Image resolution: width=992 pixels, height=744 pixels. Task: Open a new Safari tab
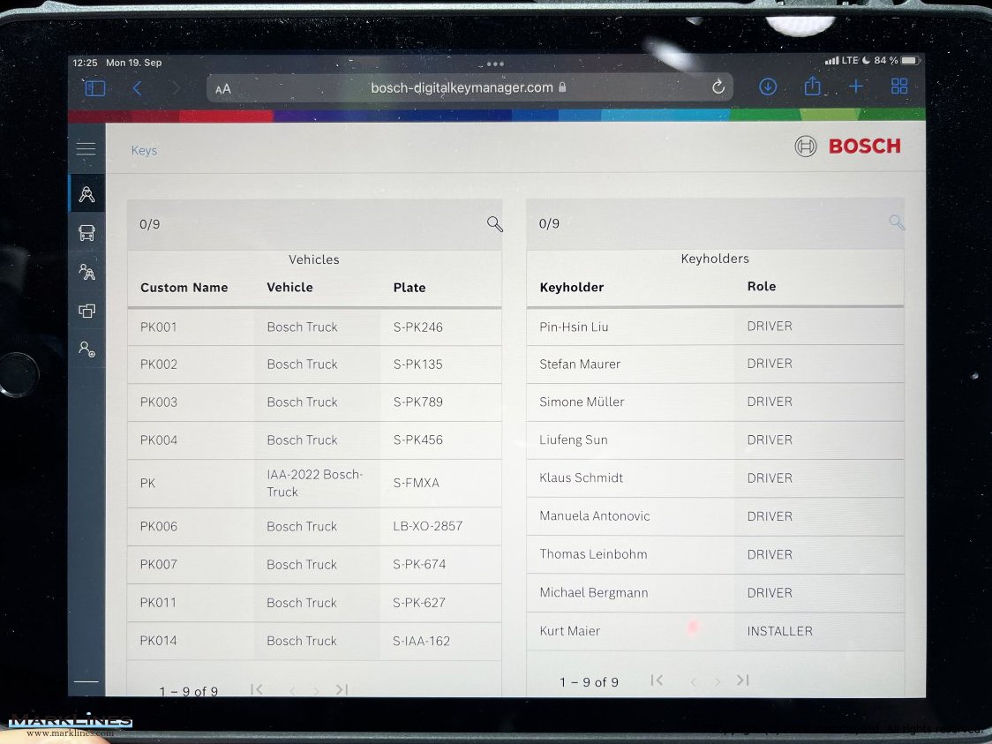click(855, 86)
